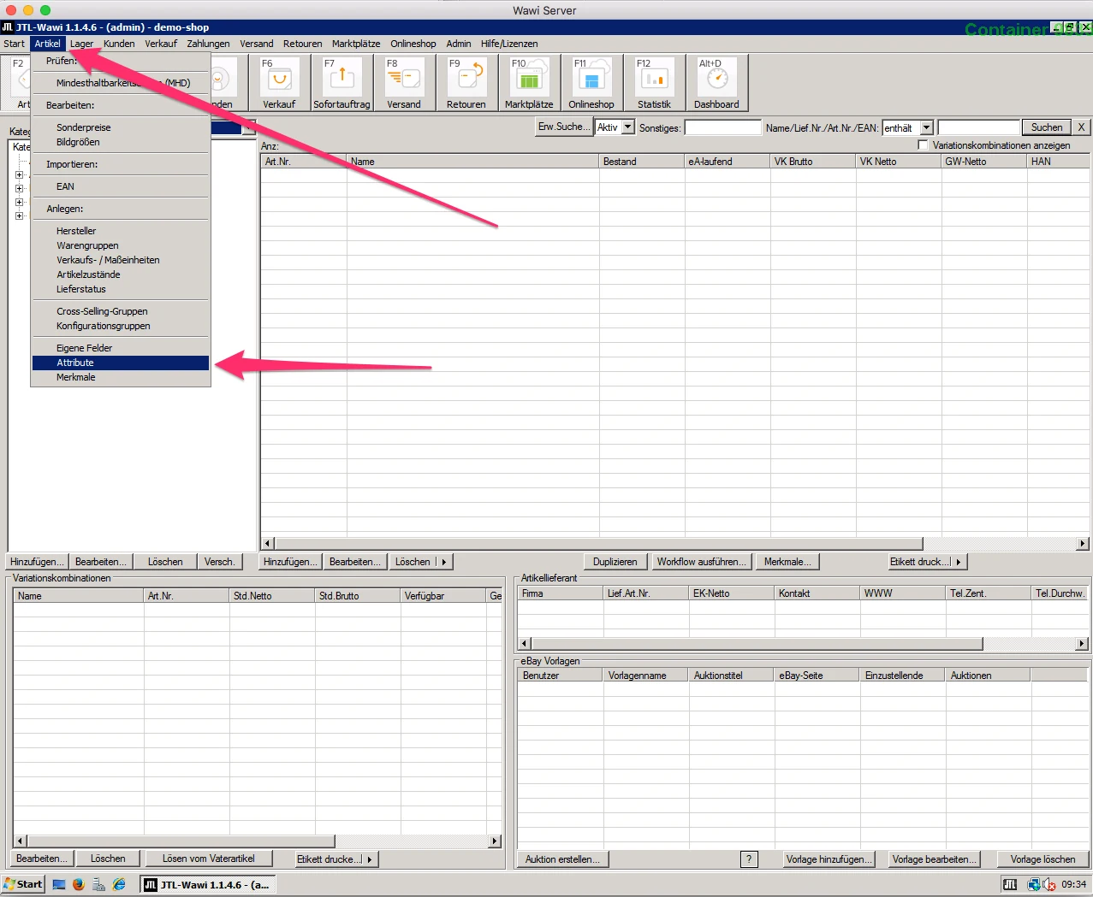Launch Internet Explorer from the taskbar
This screenshot has height=897, width=1093.
coord(119,884)
